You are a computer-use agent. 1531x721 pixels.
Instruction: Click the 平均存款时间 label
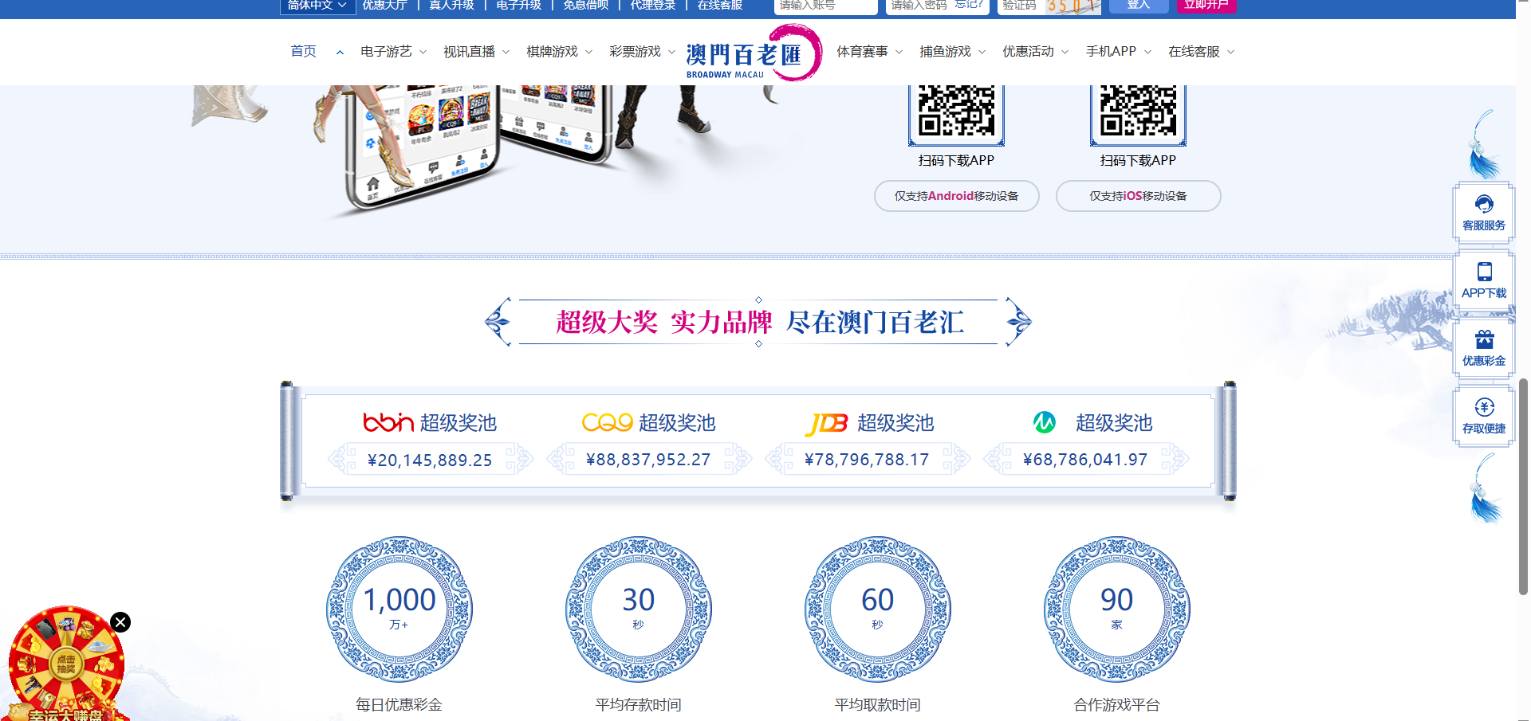638,704
